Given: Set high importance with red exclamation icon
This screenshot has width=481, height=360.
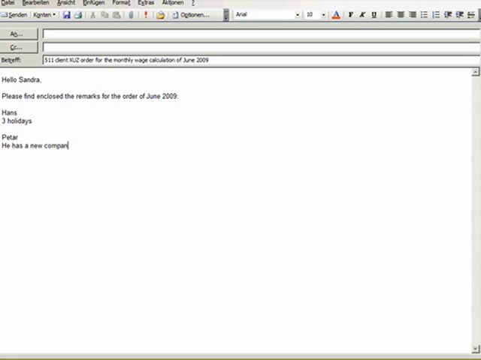Looking at the screenshot, I should pyautogui.click(x=146, y=15).
